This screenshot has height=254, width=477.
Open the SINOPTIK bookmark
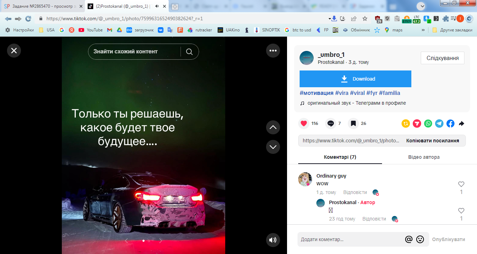pyautogui.click(x=267, y=30)
